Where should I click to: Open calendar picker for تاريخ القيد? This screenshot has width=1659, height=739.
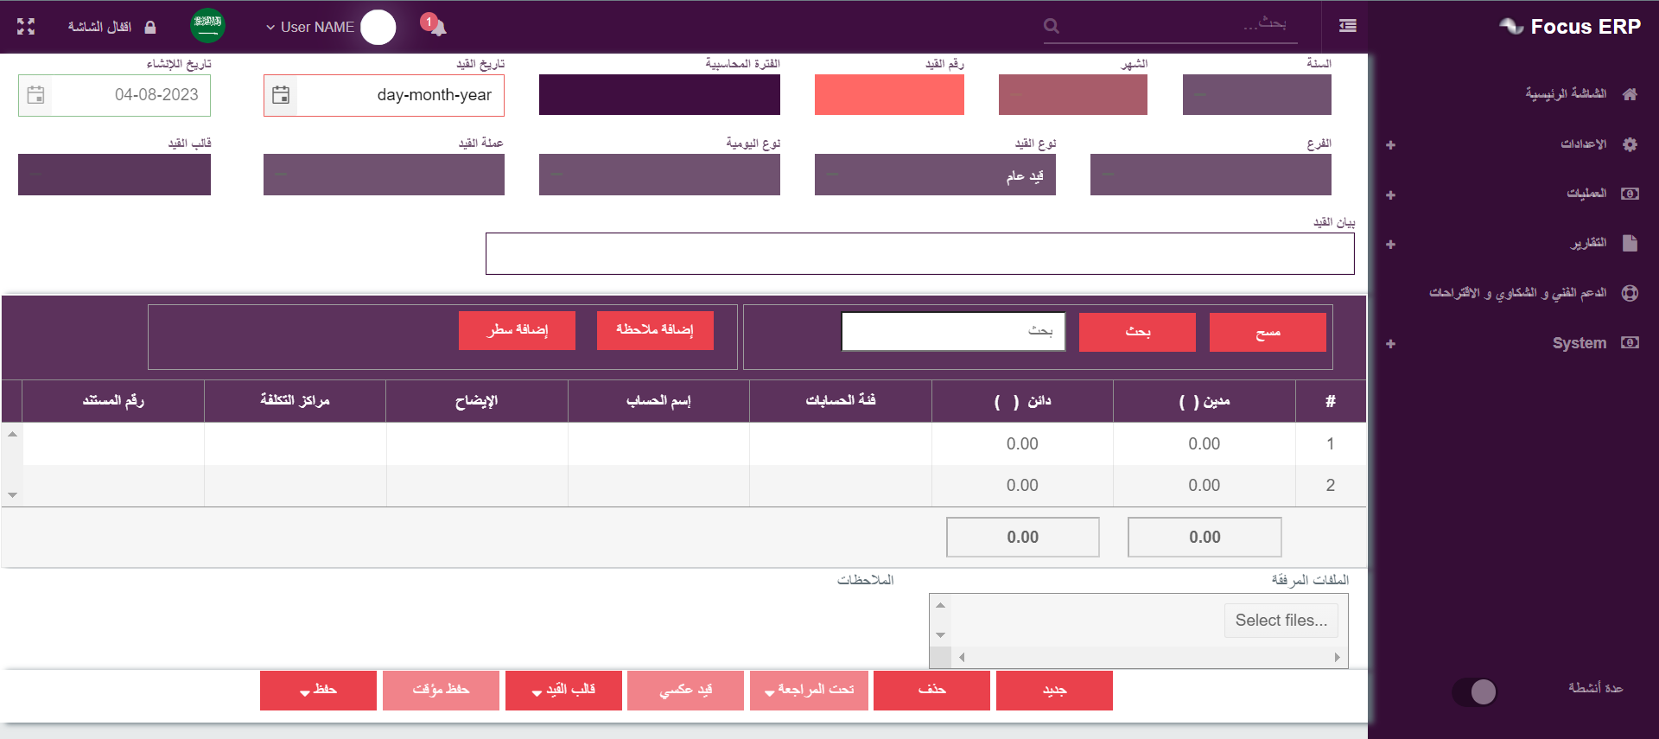coord(281,95)
